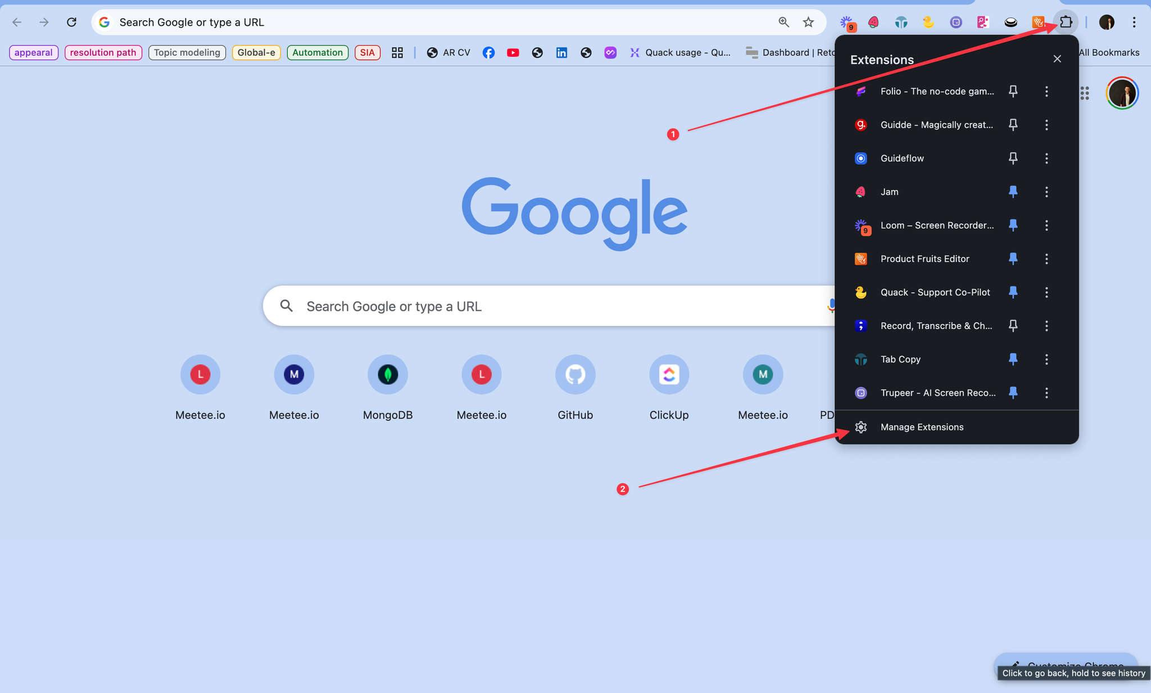
Task: Open the Facebook bookmark icon
Action: [488, 53]
